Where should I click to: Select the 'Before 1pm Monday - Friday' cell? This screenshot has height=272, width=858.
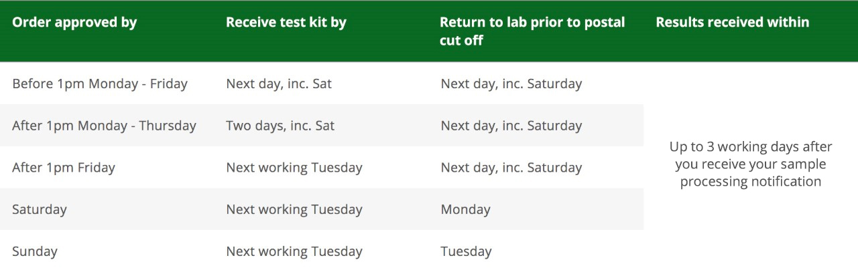100,84
